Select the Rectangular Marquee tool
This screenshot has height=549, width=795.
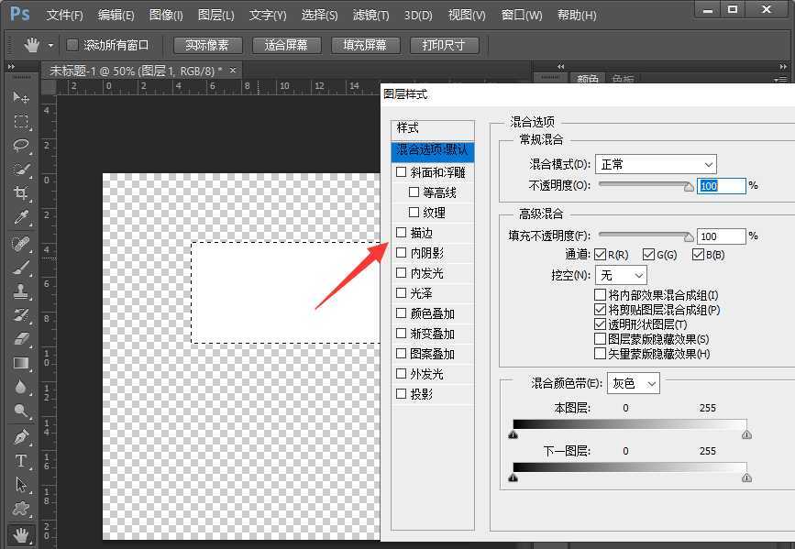coord(20,121)
